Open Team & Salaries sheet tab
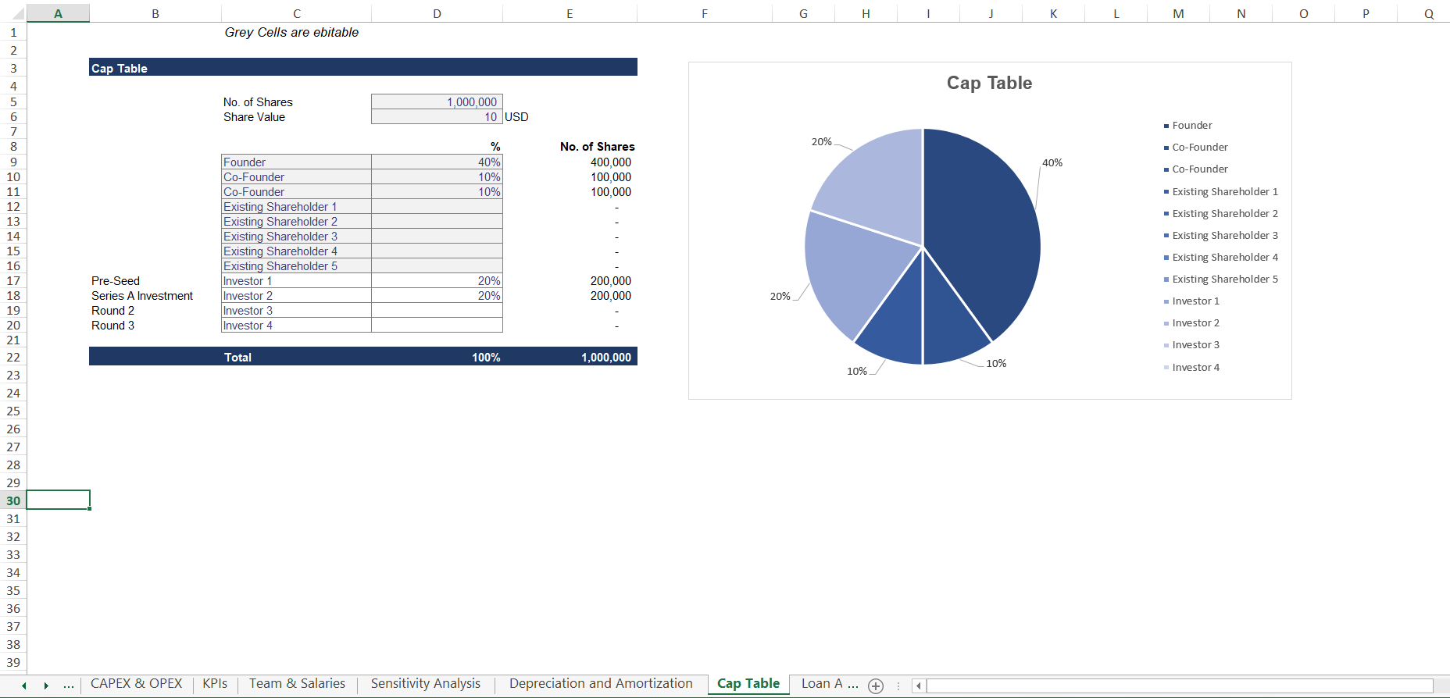 click(x=297, y=684)
